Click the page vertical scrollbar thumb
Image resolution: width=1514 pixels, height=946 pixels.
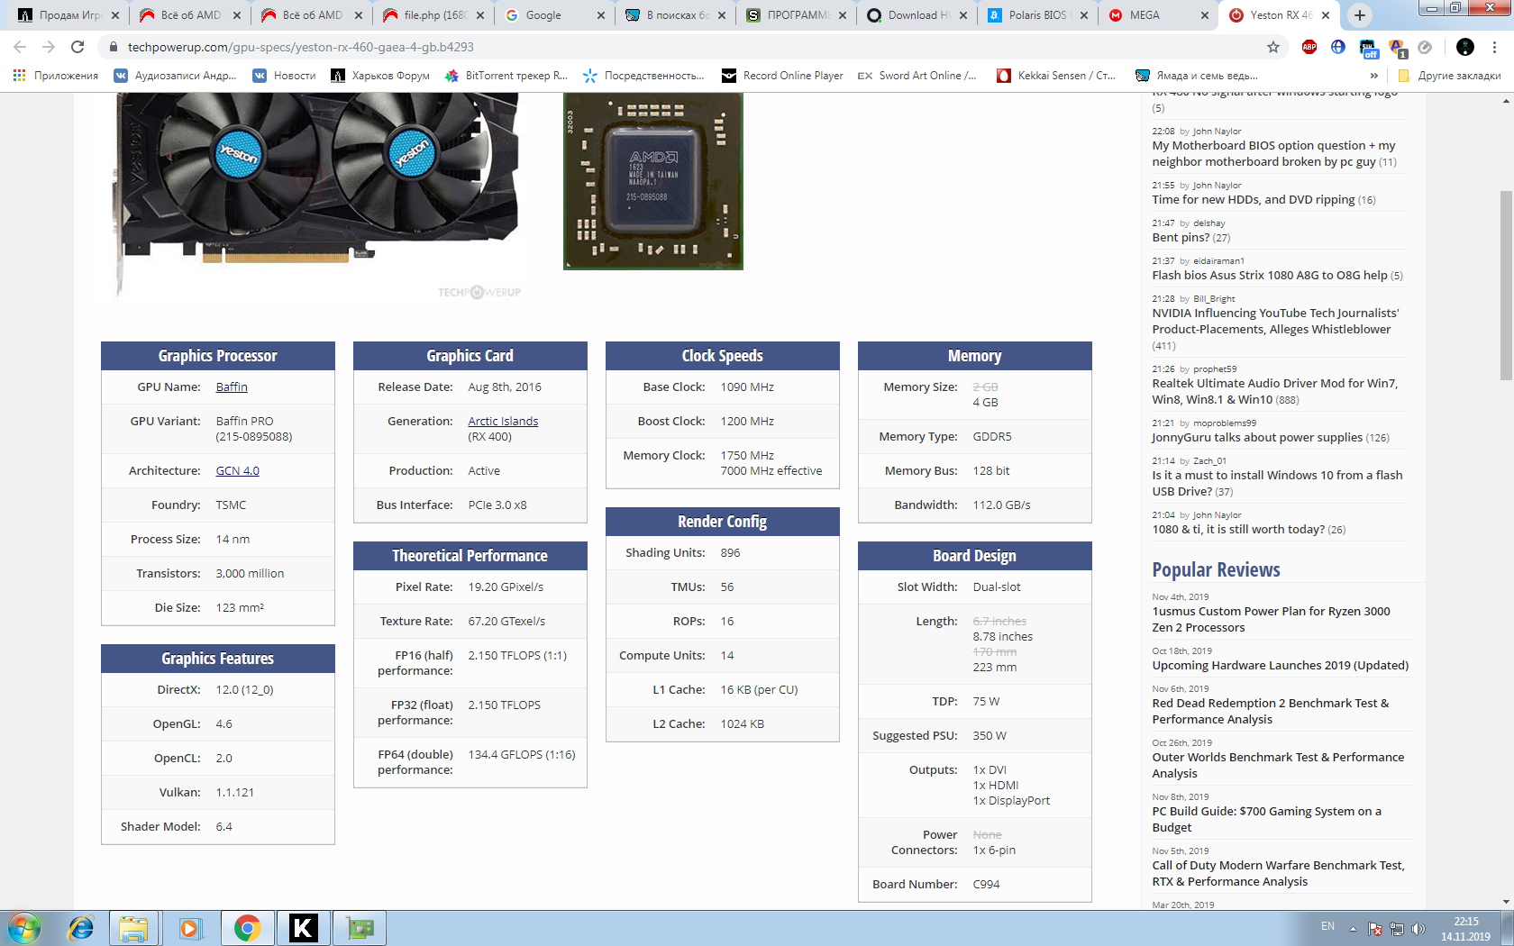1506,285
